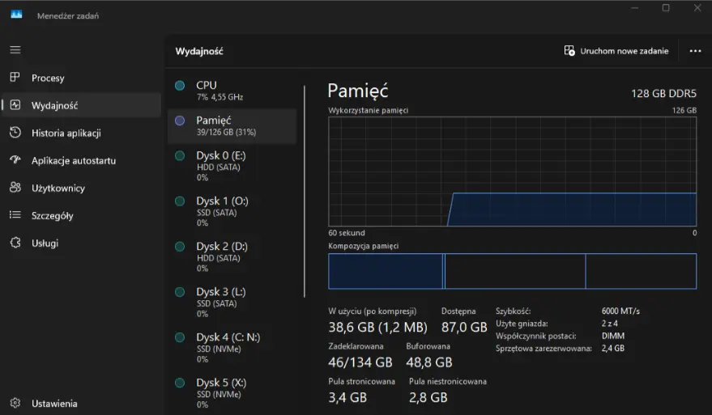The image size is (712, 415).
Task: Click the "2,4 GB" hardware reserved value
Action: tap(613, 349)
